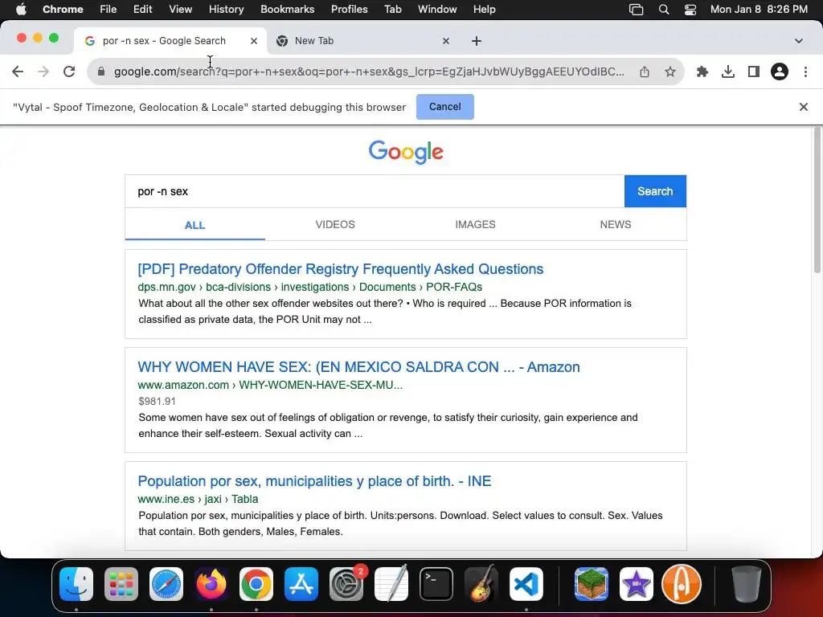Screen dimensions: 823x617
Task: Dismiss the debugging notification bar
Action: click(804, 107)
